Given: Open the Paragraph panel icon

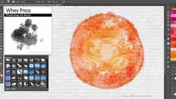Looking at the screenshot, I should click(x=168, y=29).
